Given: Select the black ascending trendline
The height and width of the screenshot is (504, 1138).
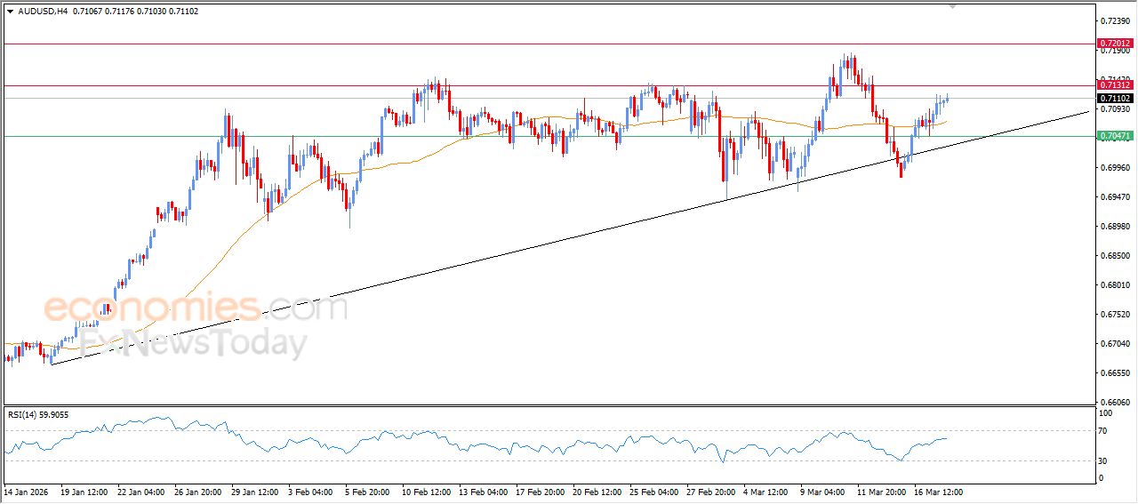Looking at the screenshot, I should [533, 240].
